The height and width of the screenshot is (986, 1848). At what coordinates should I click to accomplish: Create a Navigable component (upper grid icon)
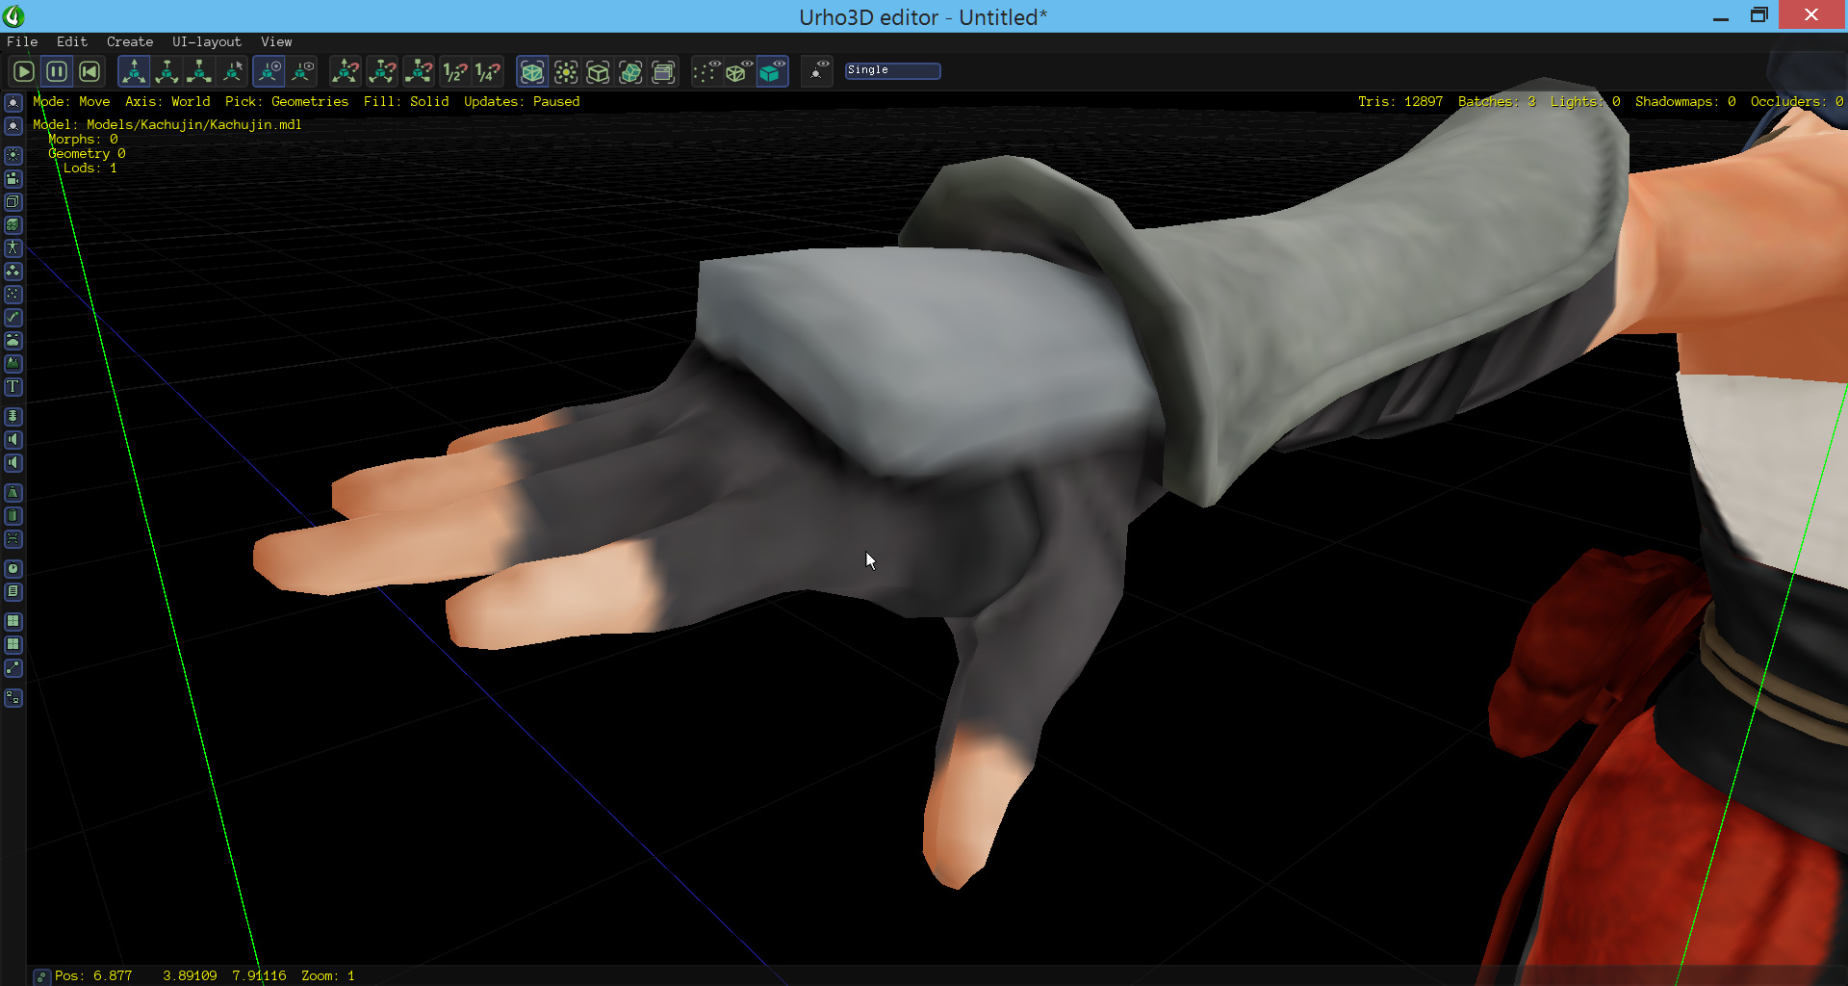(x=13, y=621)
